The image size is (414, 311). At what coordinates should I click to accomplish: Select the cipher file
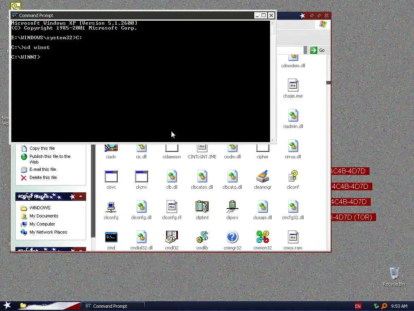[x=262, y=151]
